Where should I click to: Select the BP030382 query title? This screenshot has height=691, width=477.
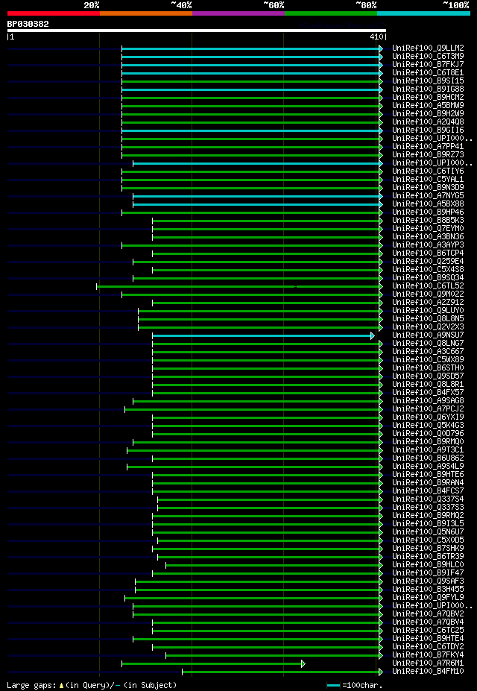[x=28, y=25]
